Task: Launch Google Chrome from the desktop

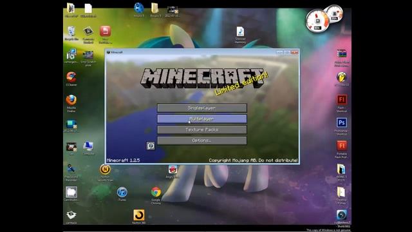Action: pyautogui.click(x=156, y=195)
